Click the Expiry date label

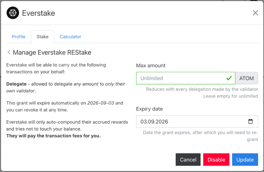tap(149, 109)
